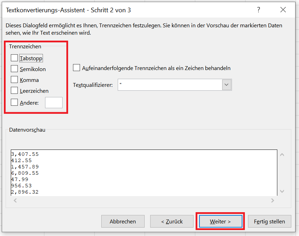Enable Leerzeichen as delimiter
The width and height of the screenshot is (299, 236).
(x=14, y=91)
